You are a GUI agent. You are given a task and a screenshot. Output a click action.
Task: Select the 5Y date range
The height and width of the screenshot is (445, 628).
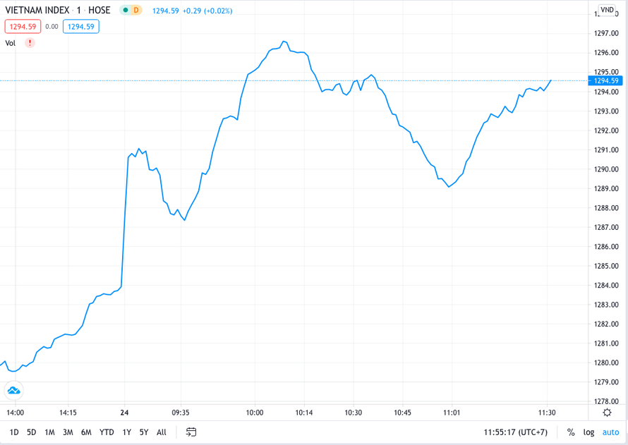pyautogui.click(x=143, y=432)
